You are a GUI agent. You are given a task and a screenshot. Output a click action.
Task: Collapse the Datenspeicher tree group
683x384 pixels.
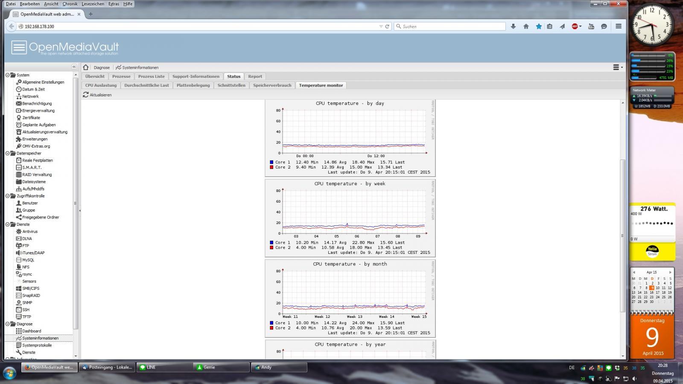point(7,153)
